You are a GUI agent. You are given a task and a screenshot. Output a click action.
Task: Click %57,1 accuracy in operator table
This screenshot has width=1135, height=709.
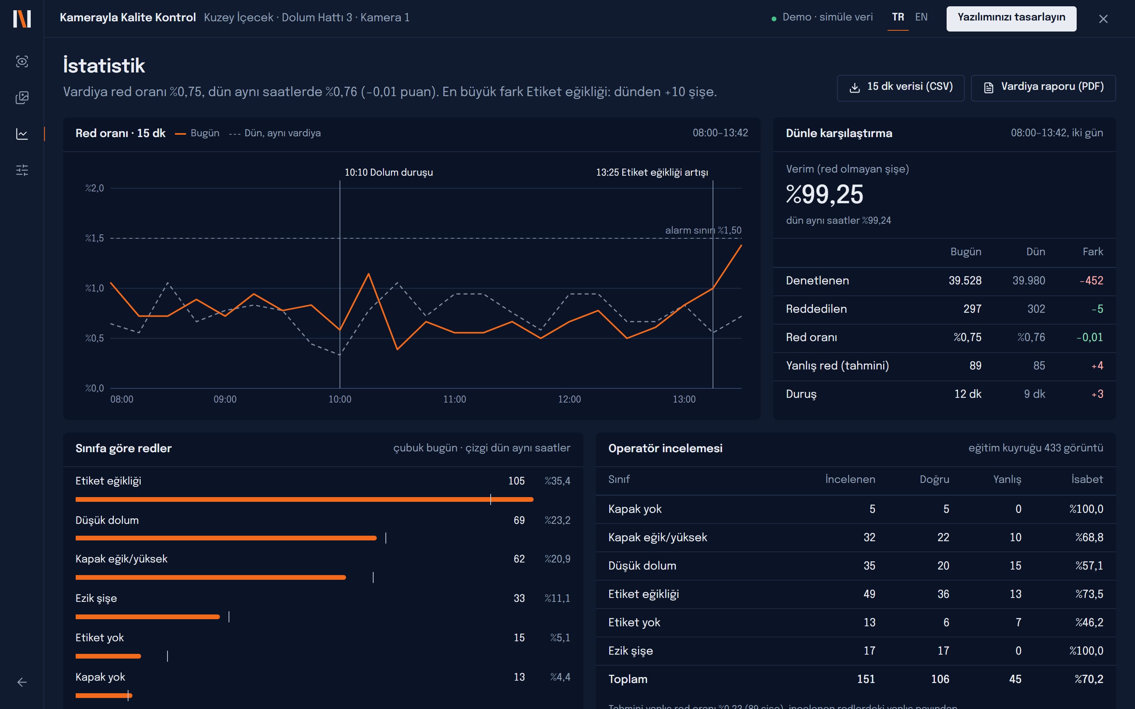(1089, 566)
